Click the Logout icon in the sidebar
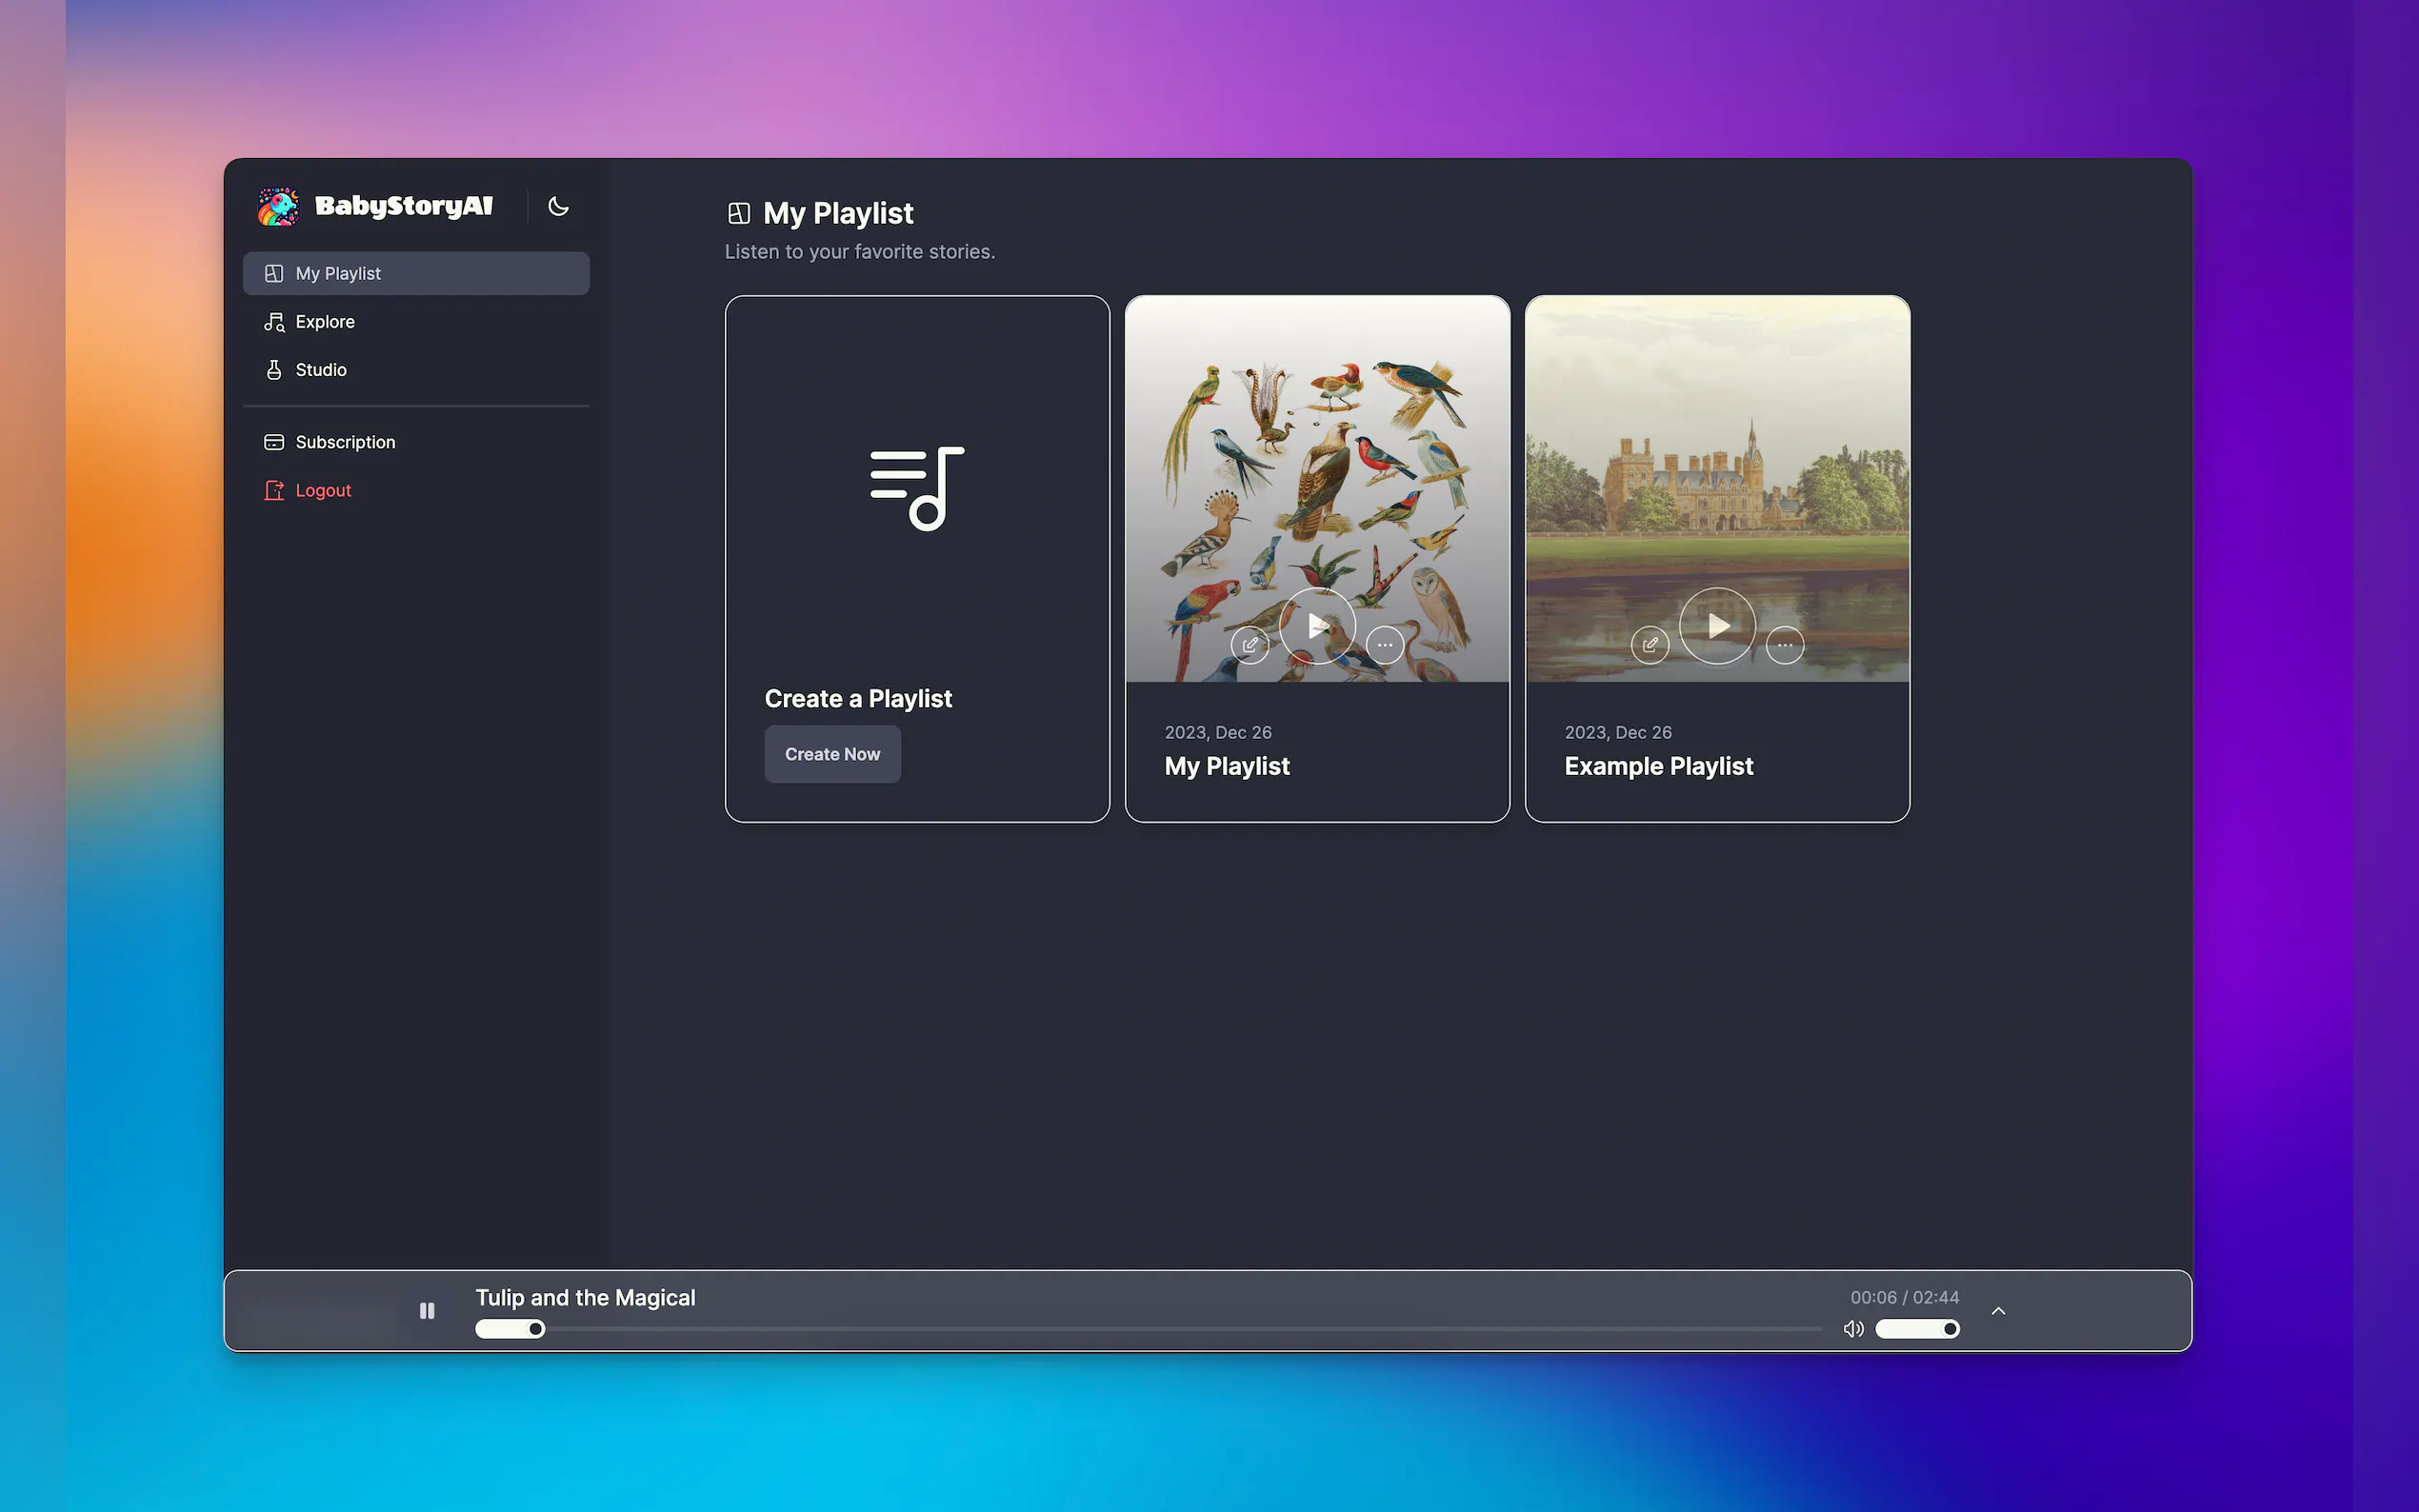This screenshot has height=1512, width=2419. pos(274,490)
